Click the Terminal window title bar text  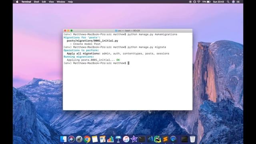129,30
